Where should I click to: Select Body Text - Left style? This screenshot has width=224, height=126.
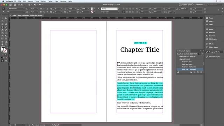pos(190,62)
